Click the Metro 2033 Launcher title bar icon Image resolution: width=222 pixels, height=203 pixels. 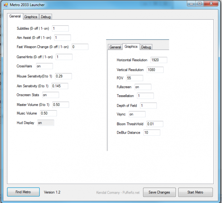6,5
